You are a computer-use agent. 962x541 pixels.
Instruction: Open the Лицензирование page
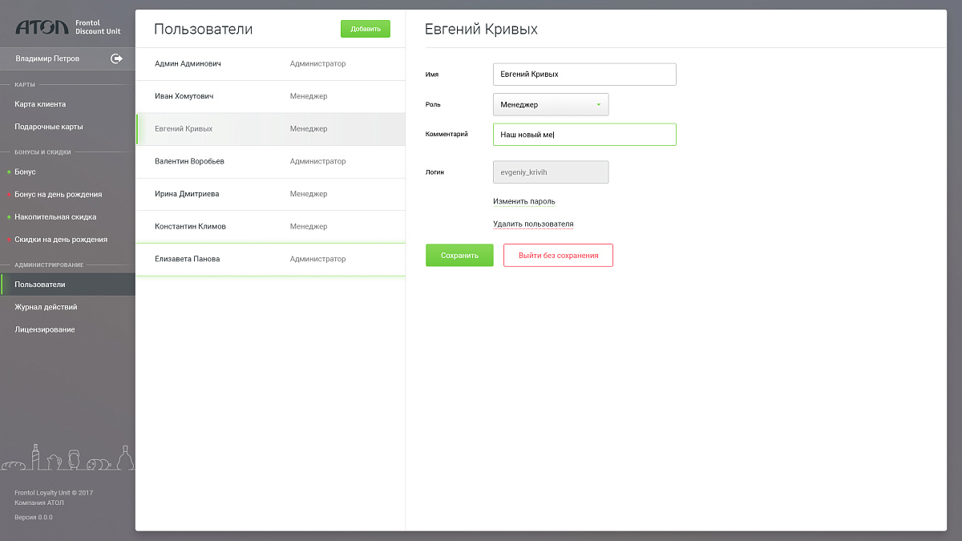[45, 329]
